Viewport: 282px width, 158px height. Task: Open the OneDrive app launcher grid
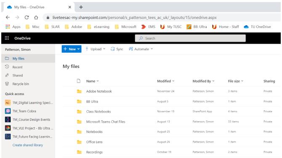pyautogui.click(x=7, y=38)
